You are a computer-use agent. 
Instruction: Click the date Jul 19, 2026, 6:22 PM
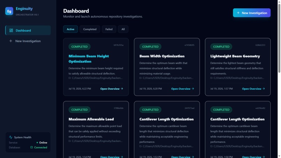(x=79, y=89)
